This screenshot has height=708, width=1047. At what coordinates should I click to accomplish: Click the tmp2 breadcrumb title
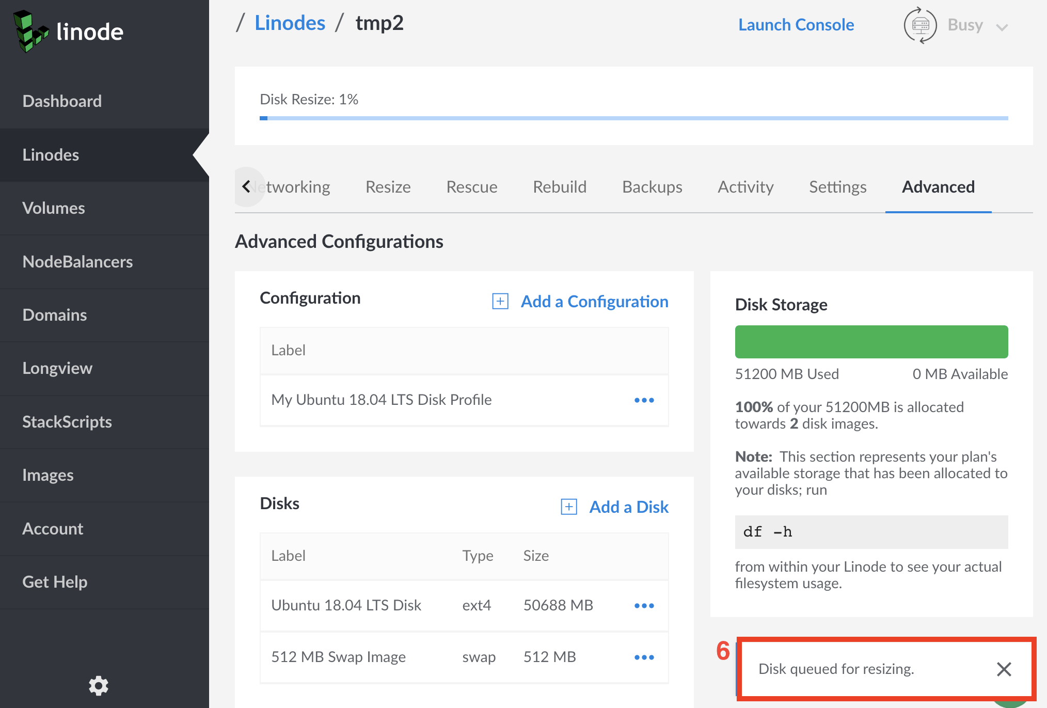point(379,23)
